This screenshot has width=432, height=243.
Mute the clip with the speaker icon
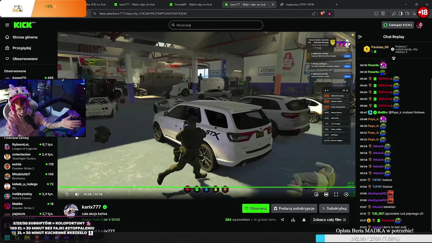click(77, 194)
